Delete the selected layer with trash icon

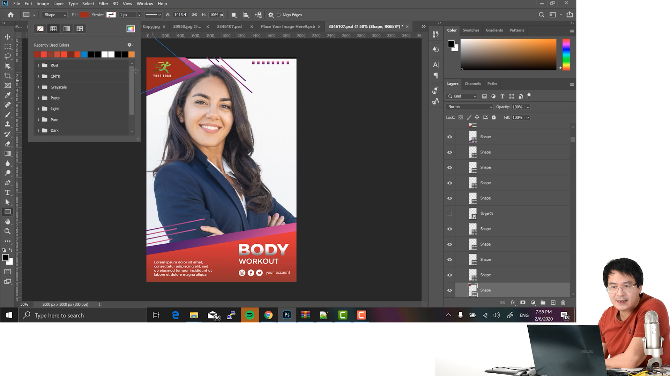click(563, 303)
